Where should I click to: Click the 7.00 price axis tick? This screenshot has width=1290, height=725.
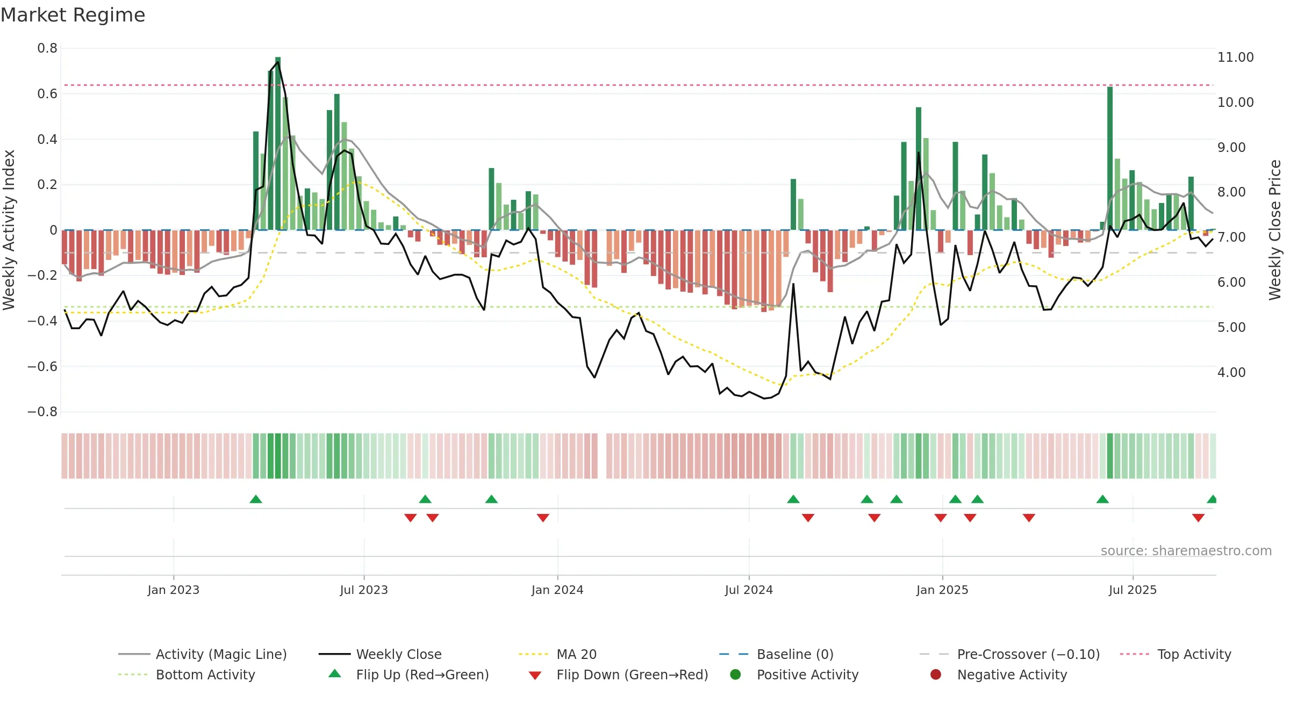tap(1231, 237)
